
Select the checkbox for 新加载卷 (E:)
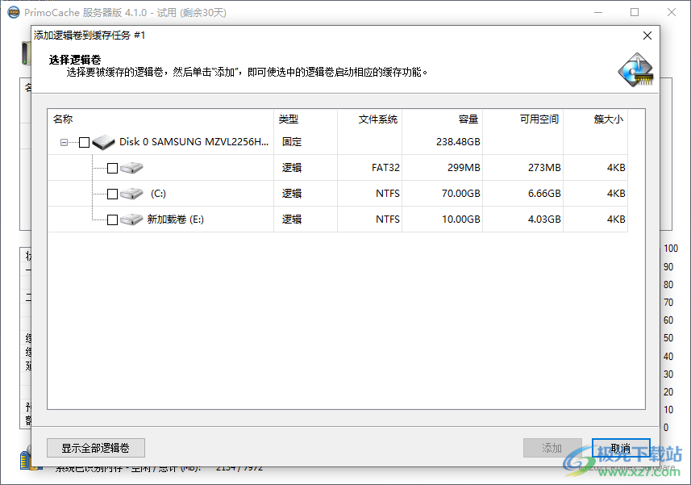(112, 220)
